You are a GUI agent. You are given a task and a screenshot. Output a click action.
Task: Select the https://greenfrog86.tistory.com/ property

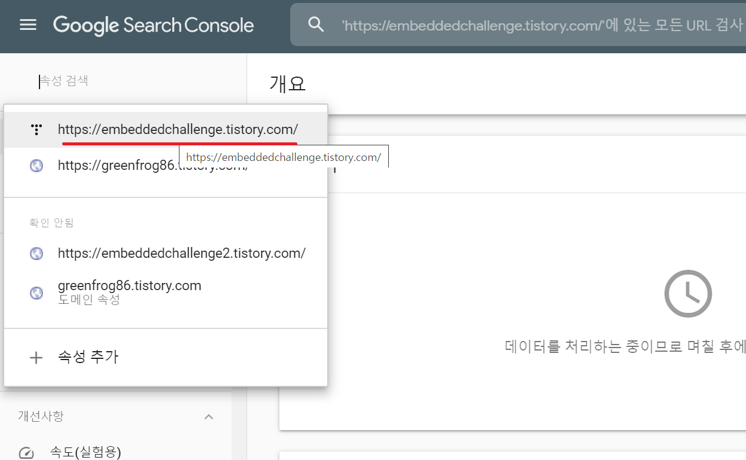[x=166, y=166]
